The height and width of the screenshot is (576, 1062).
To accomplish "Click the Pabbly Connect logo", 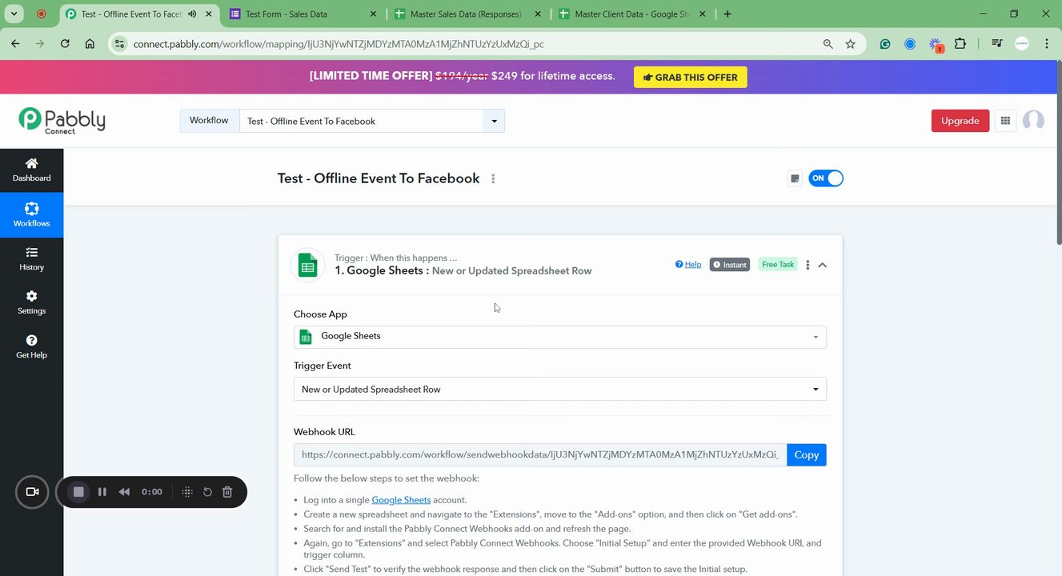I will click(62, 121).
